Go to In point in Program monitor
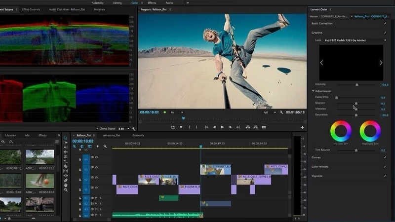Screen dimensions: 395x222 [206, 127]
